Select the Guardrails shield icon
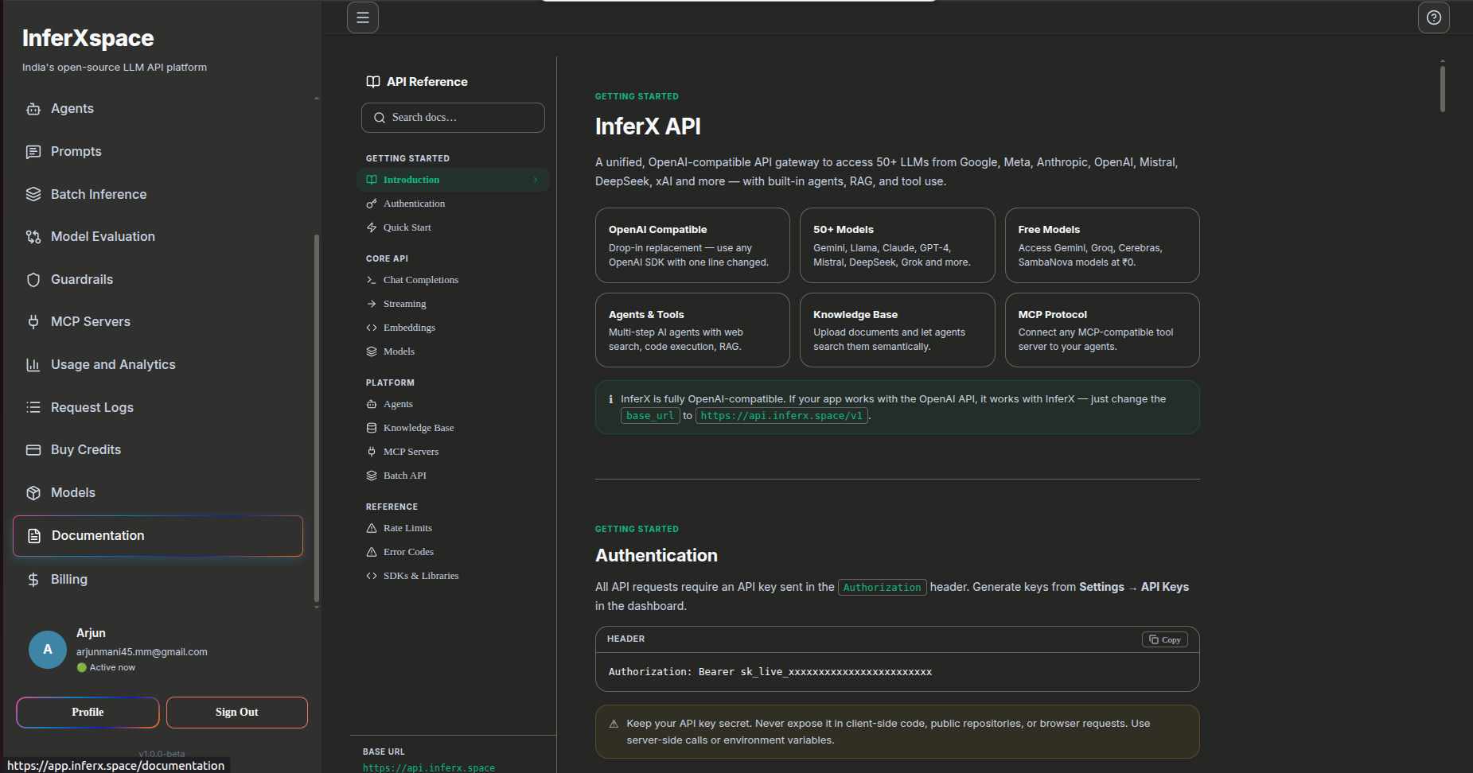Screen dimensions: 1473x773 pyautogui.click(x=33, y=279)
